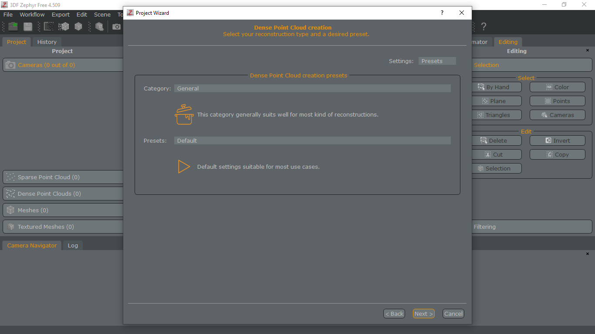Switch to the Project tab
The height and width of the screenshot is (334, 595).
17,42
